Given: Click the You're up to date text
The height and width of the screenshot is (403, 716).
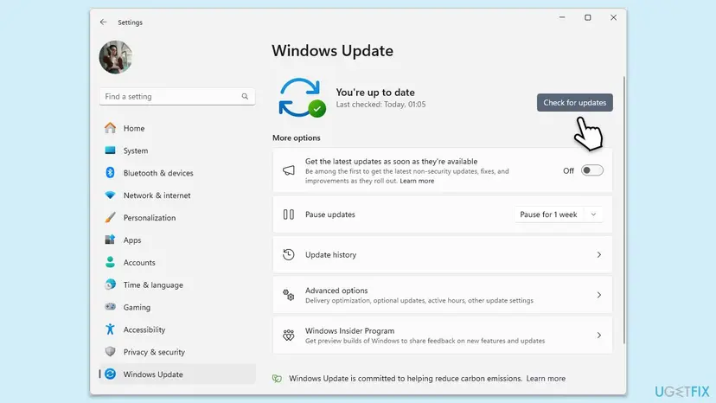Looking at the screenshot, I should coord(375,93).
